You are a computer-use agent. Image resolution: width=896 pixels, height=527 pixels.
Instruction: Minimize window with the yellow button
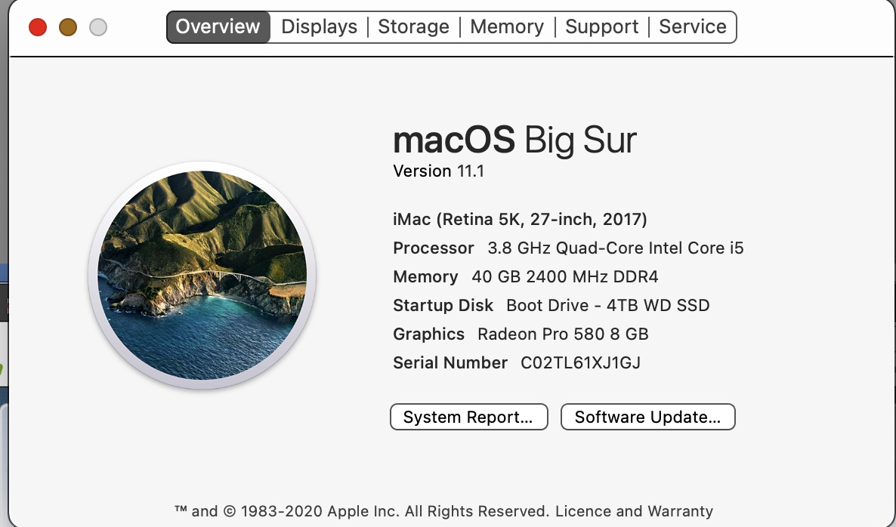[x=68, y=27]
